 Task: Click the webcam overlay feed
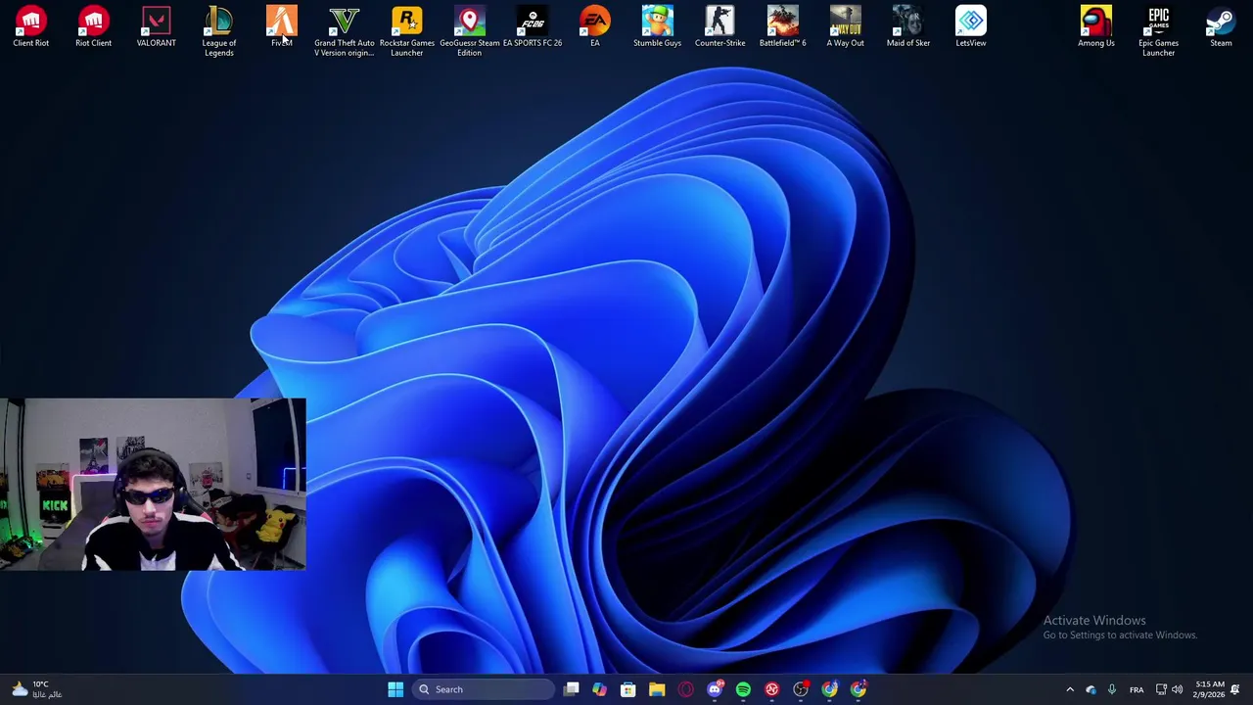click(x=153, y=484)
